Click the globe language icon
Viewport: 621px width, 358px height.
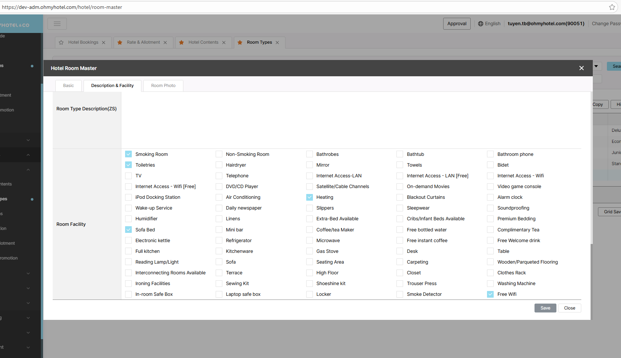coord(481,24)
